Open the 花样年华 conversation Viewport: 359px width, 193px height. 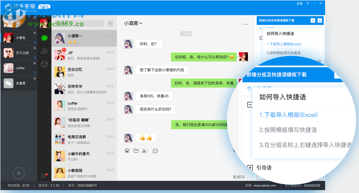(x=84, y=89)
